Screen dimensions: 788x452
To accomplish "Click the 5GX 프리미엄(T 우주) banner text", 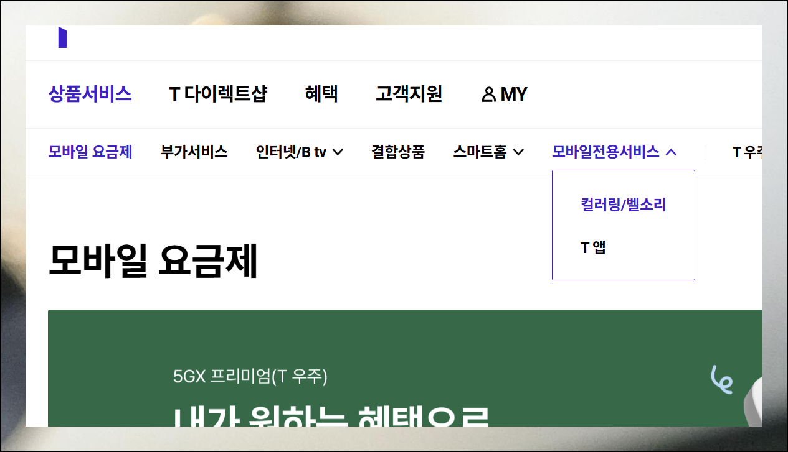I will [x=250, y=376].
